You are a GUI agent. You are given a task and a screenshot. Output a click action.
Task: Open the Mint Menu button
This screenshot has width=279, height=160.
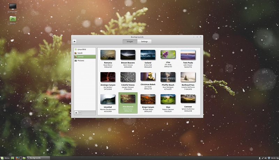5,158
